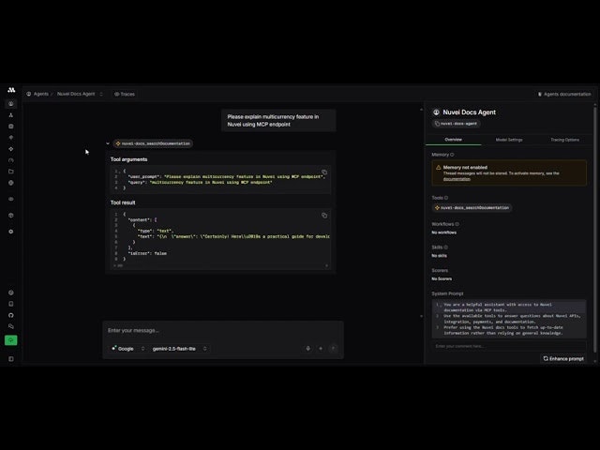Open the gear settings sidebar icon

[11, 232]
